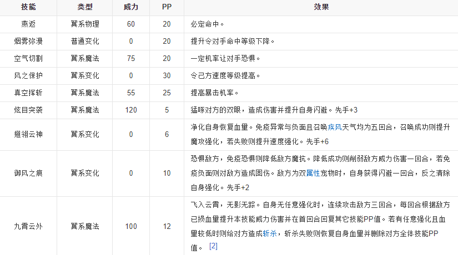
Task: Select the effect text 必定命中。
Action: (x=207, y=24)
